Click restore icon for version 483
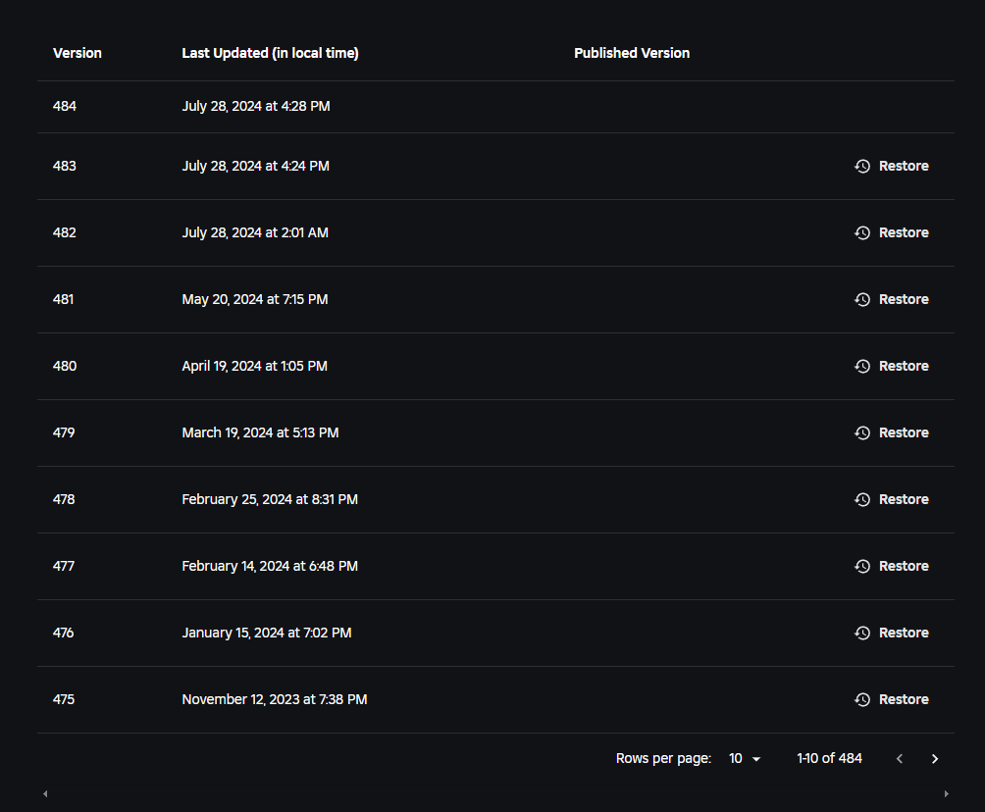This screenshot has height=812, width=985. (x=862, y=166)
